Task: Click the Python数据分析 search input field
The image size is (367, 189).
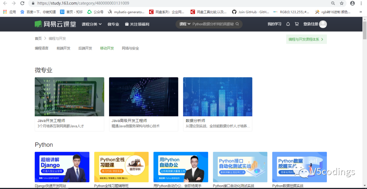Action: click(213, 24)
